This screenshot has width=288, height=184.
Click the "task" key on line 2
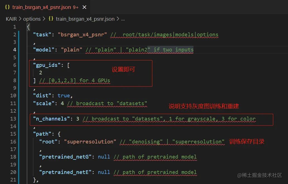(x=42, y=35)
